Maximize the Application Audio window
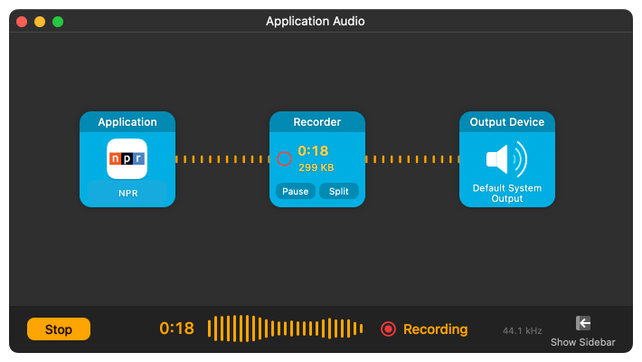This screenshot has width=642, height=362. (x=58, y=22)
